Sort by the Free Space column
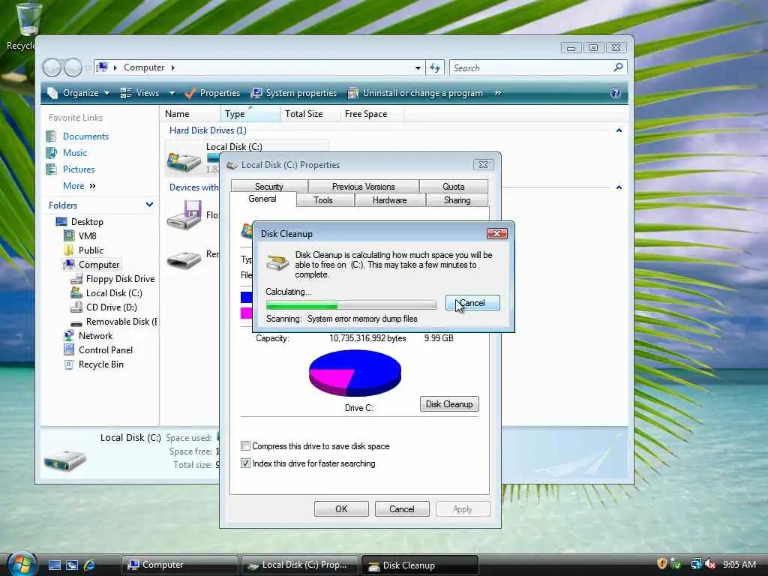 pyautogui.click(x=372, y=114)
